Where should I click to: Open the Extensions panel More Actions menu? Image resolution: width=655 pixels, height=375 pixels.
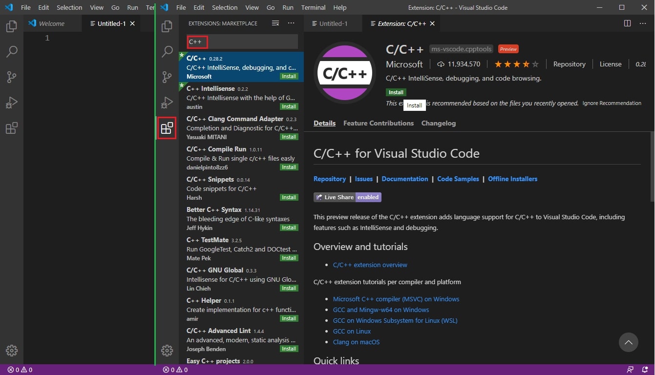pos(291,23)
